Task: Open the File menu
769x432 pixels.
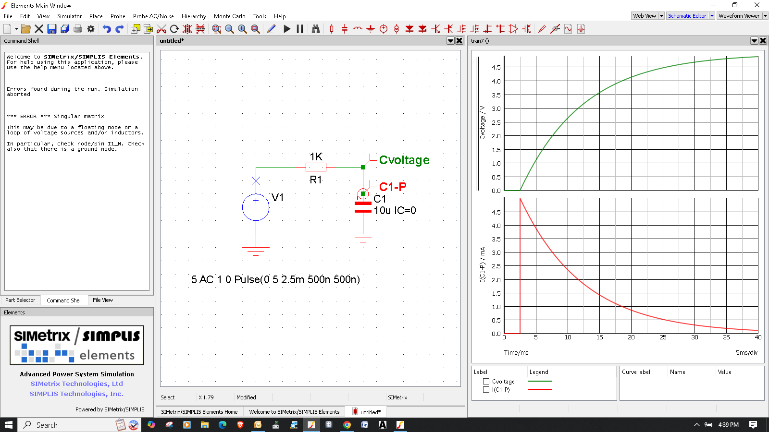Action: [8, 16]
